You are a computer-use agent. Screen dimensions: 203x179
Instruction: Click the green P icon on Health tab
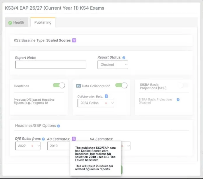coord(10,23)
